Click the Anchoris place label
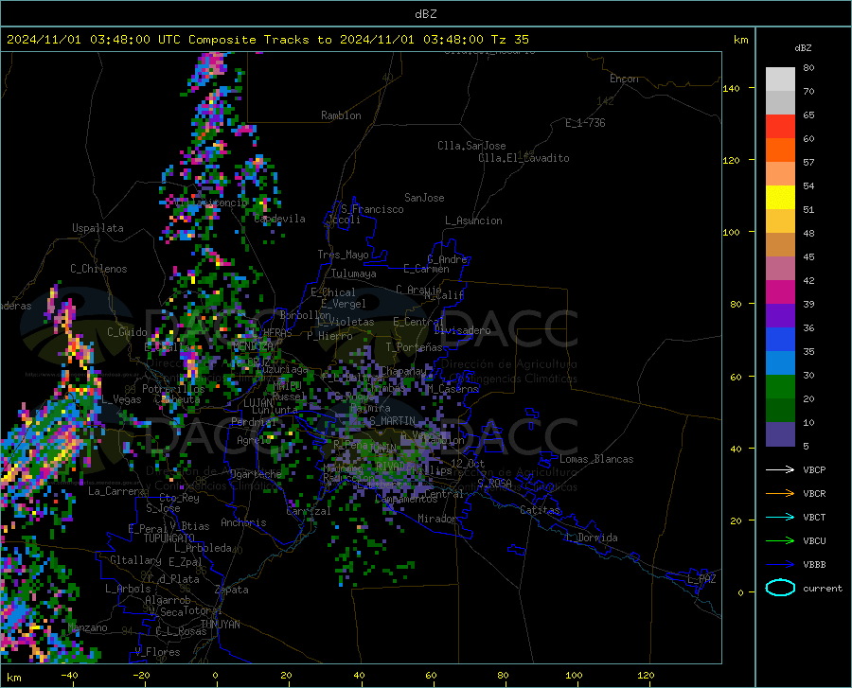The height and width of the screenshot is (688, 852). [x=243, y=522]
